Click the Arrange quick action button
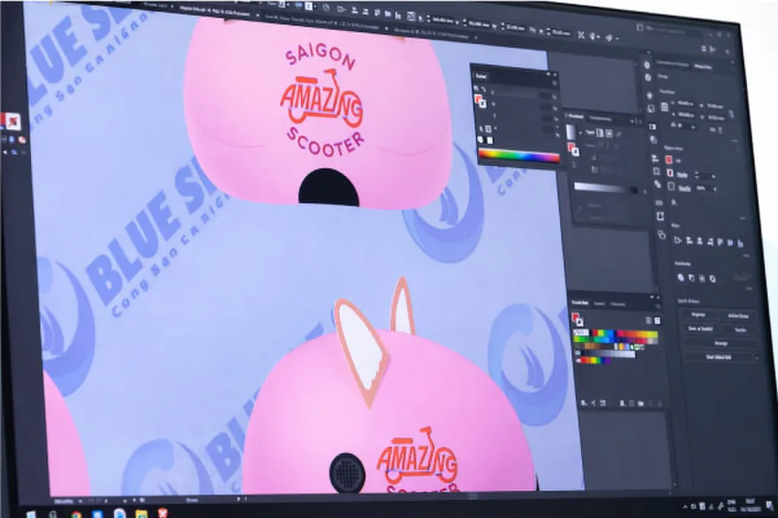778x518 pixels. coord(720,344)
